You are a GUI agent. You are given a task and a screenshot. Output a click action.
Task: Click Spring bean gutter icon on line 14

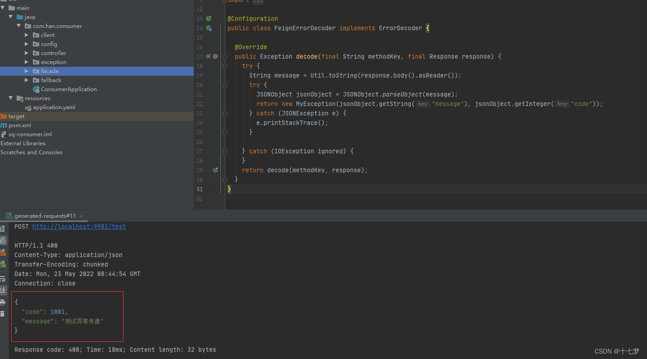pos(209,28)
